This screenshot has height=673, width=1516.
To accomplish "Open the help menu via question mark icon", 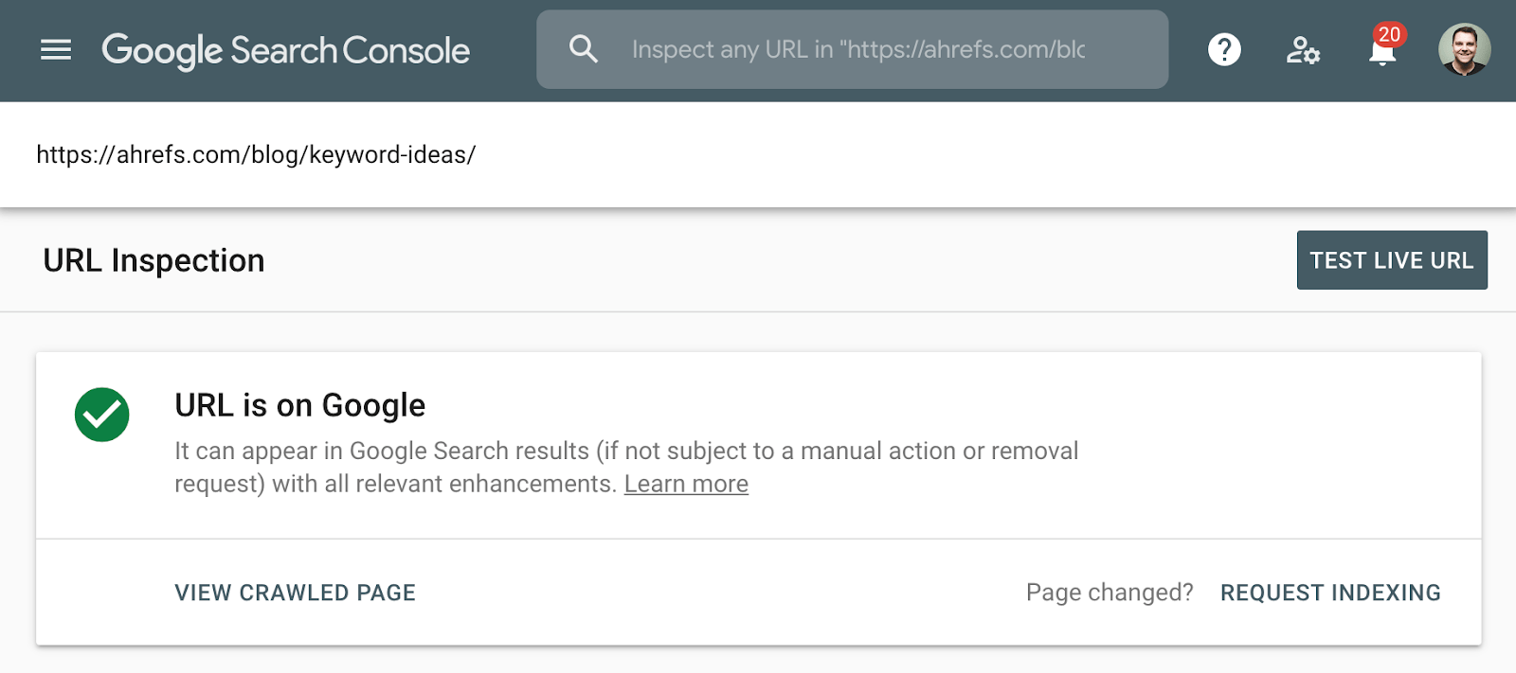I will (x=1224, y=50).
